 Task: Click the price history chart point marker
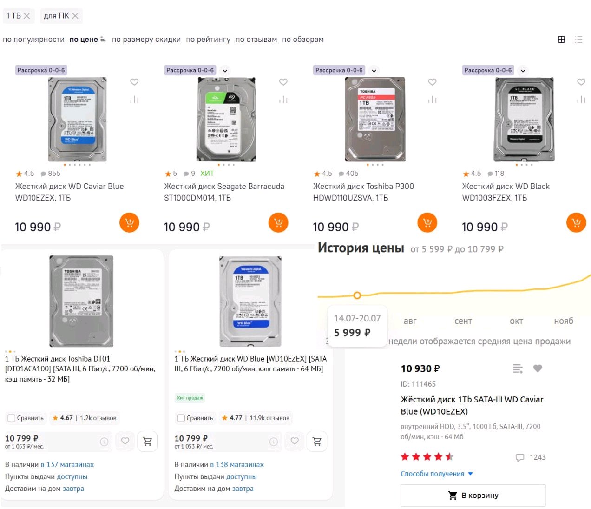click(357, 295)
